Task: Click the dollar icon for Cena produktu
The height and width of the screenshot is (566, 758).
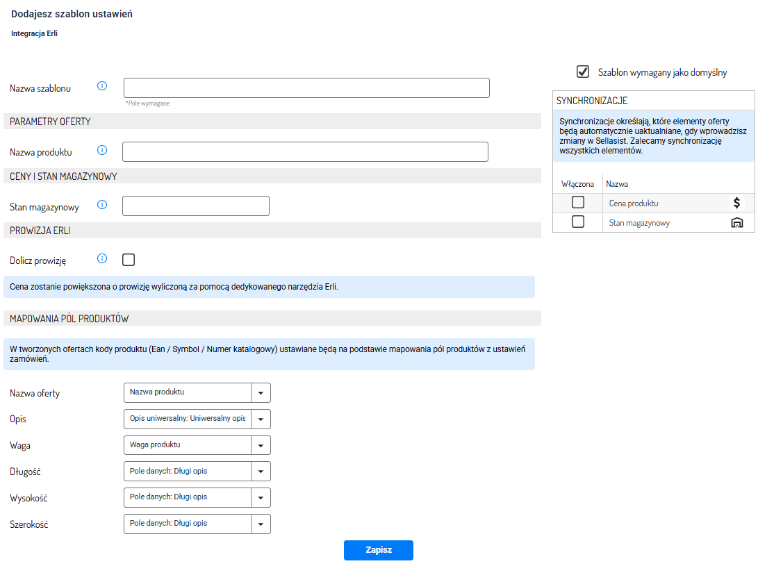Action: [737, 203]
